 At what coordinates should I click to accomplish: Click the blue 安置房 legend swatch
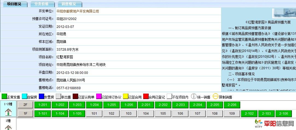point(41,96)
